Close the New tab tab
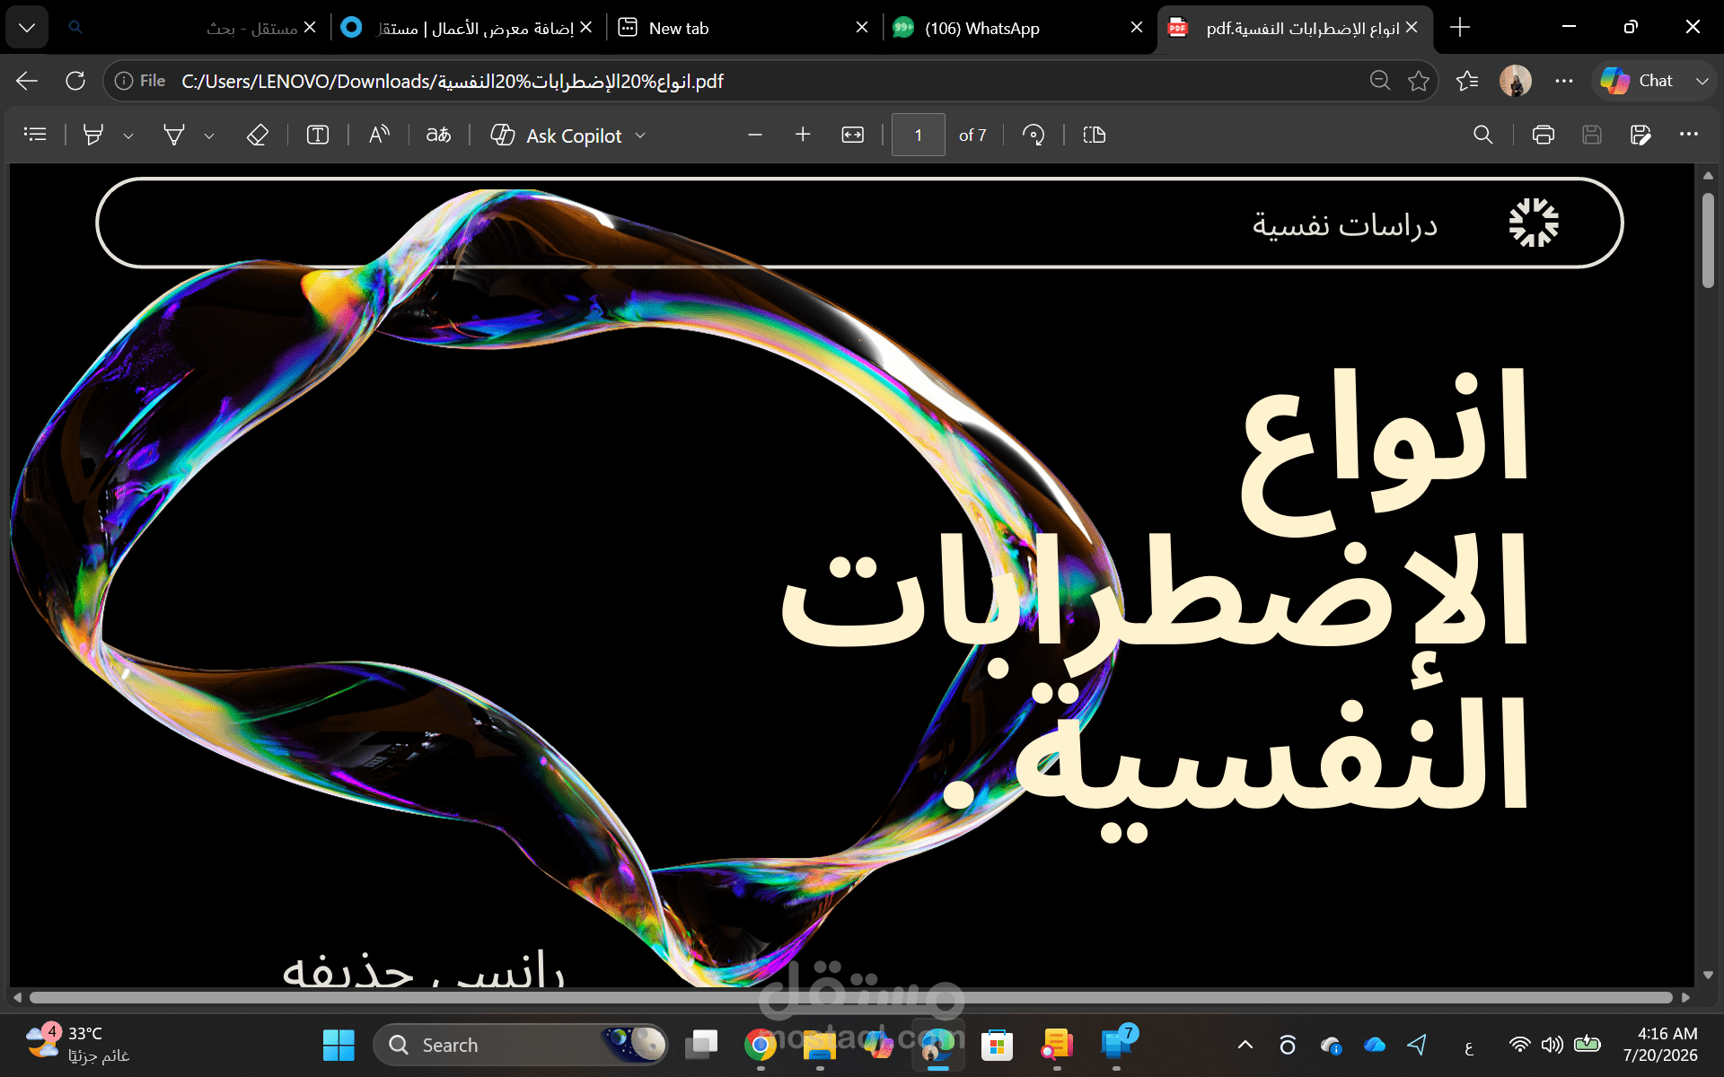The width and height of the screenshot is (1724, 1077). (862, 28)
